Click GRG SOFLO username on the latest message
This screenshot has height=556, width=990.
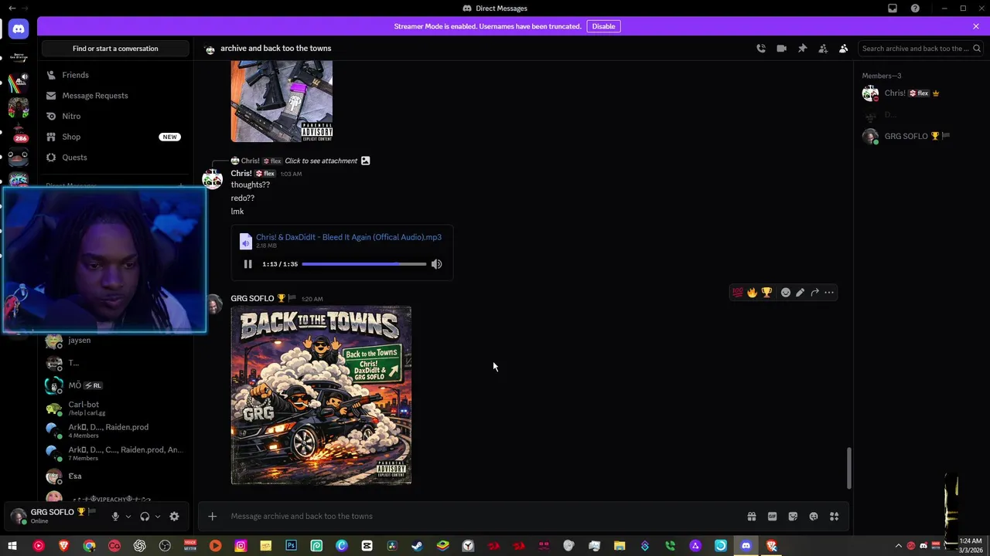pyautogui.click(x=252, y=299)
